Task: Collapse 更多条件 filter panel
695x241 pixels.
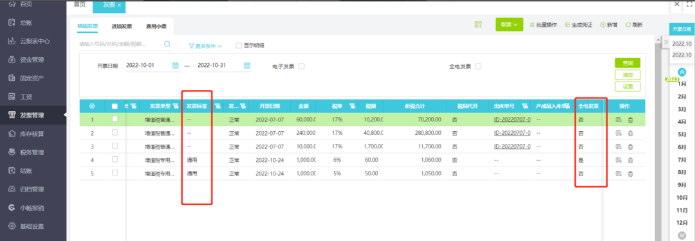Action: click(x=205, y=46)
